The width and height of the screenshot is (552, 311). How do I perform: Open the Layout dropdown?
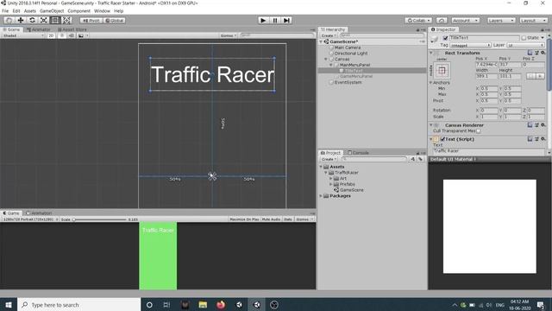(x=533, y=21)
